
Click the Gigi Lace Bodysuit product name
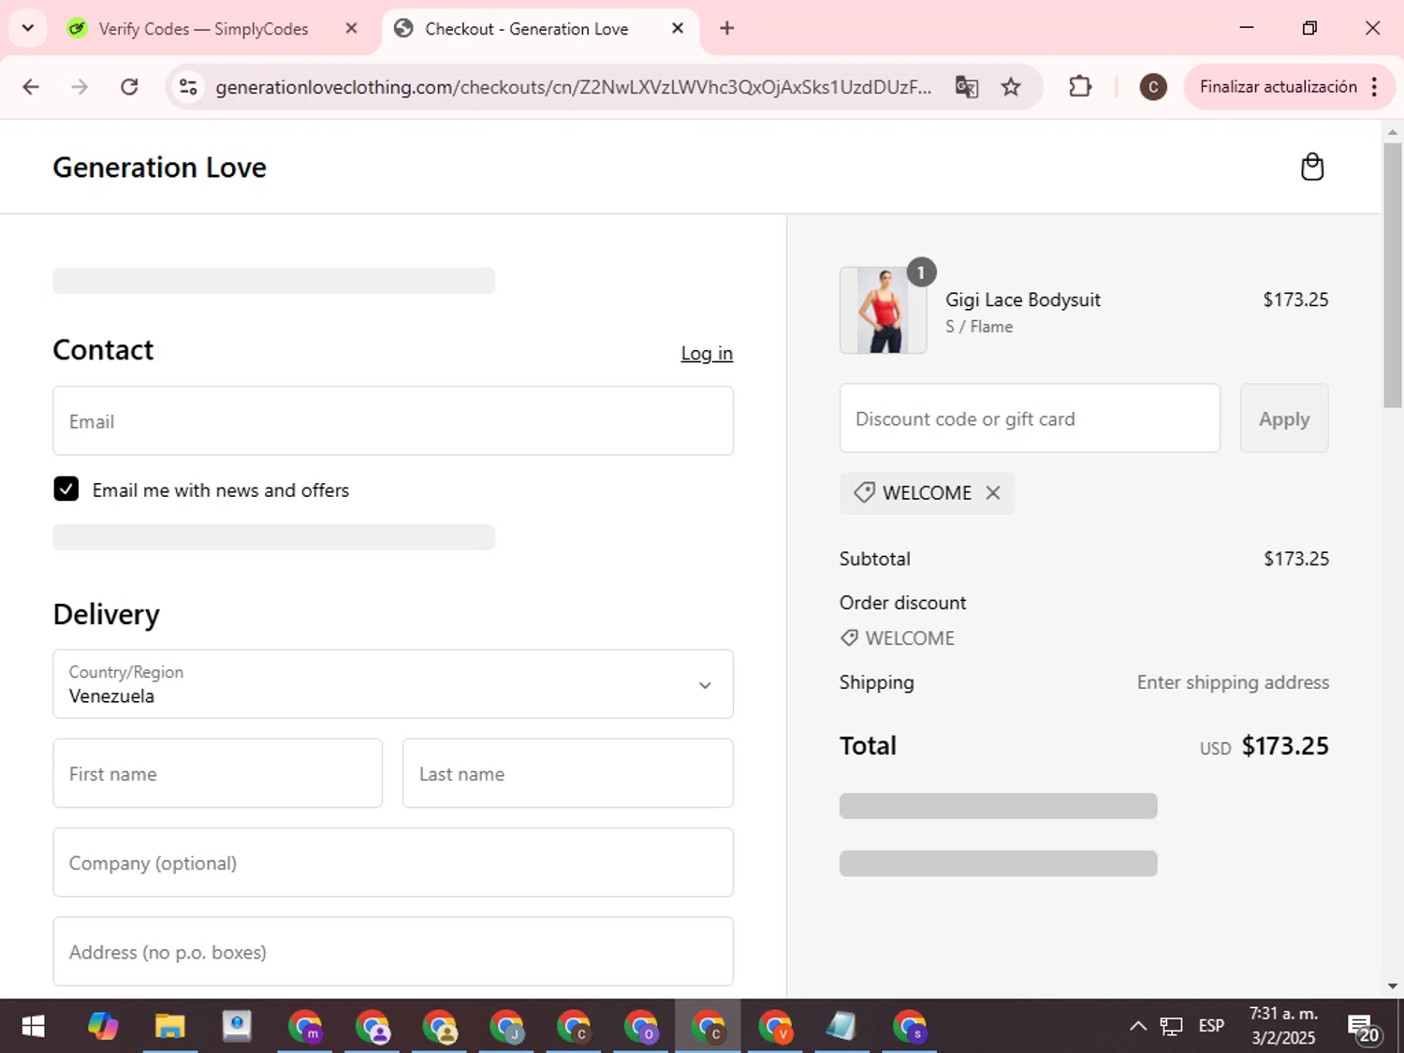1023,300
